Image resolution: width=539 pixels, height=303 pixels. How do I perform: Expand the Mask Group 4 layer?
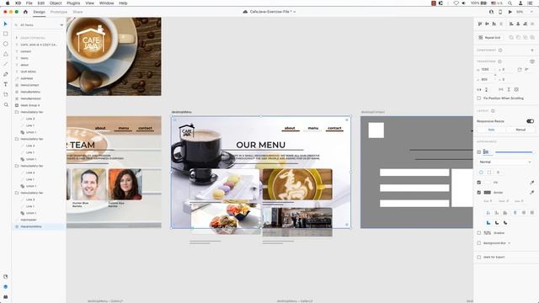click(17, 105)
